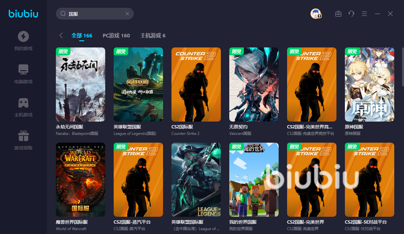Switch to the 全部 166 tab
404x234 pixels.
(82, 35)
